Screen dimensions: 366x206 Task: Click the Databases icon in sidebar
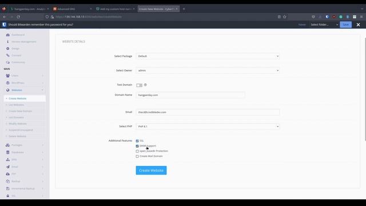[7, 152]
